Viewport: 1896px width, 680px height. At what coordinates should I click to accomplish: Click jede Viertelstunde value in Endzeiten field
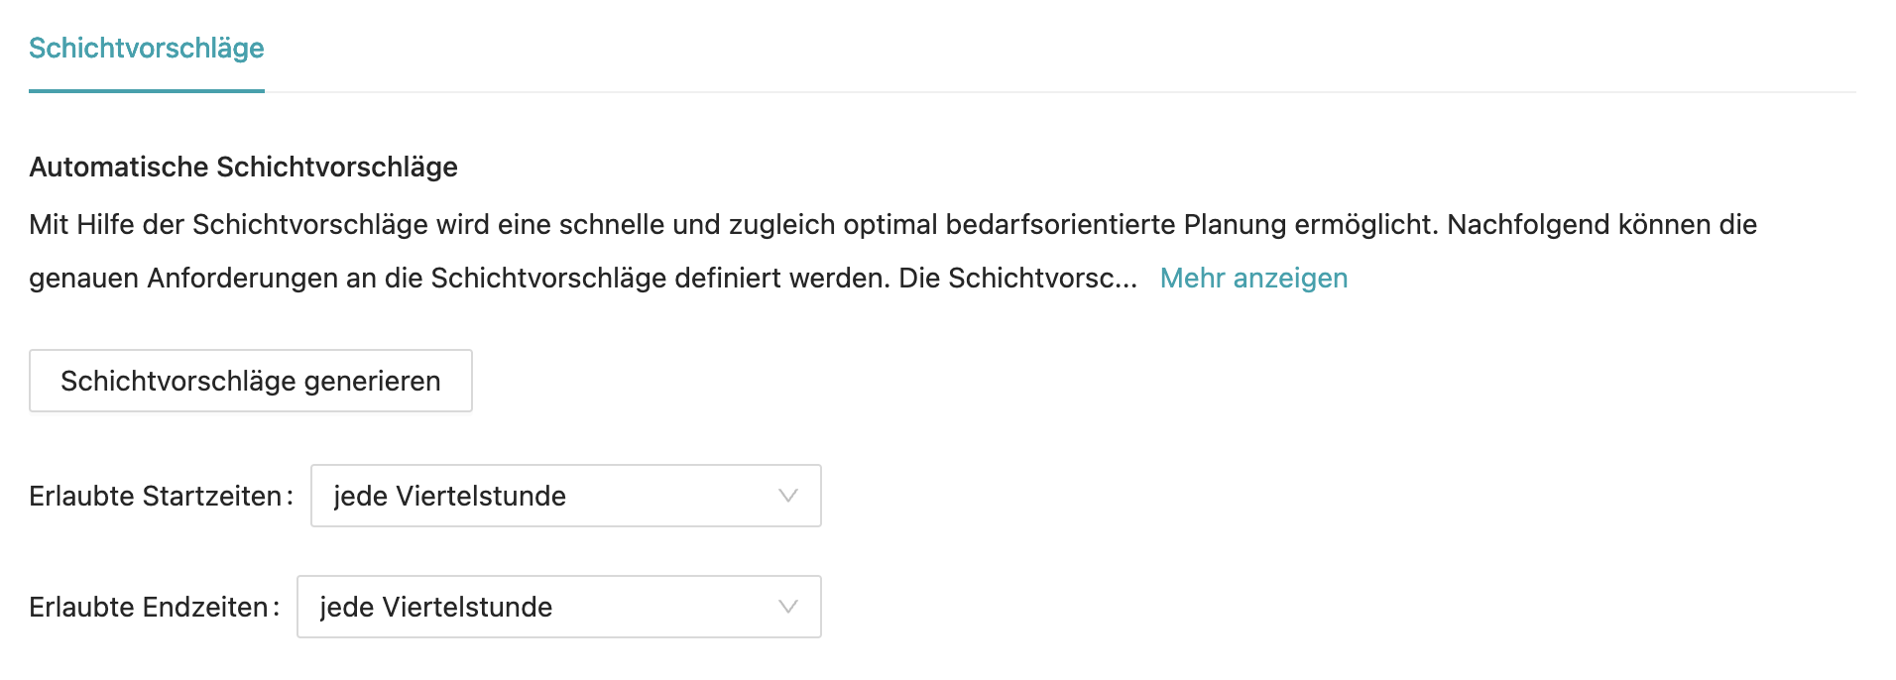(x=436, y=607)
